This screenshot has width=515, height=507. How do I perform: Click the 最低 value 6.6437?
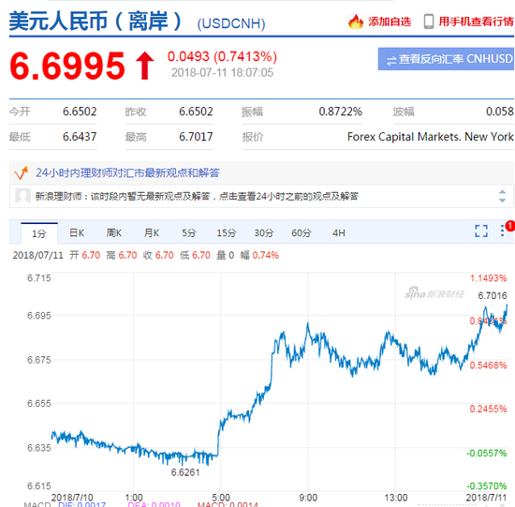(80, 137)
